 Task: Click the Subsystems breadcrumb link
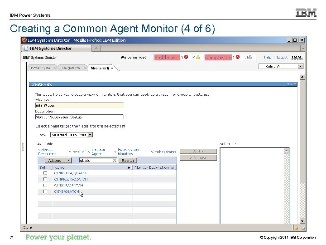pos(165,152)
